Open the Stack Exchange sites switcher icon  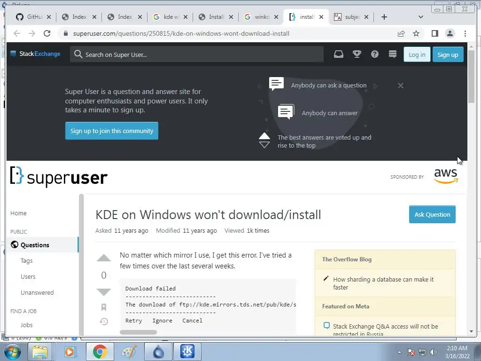pos(393,55)
